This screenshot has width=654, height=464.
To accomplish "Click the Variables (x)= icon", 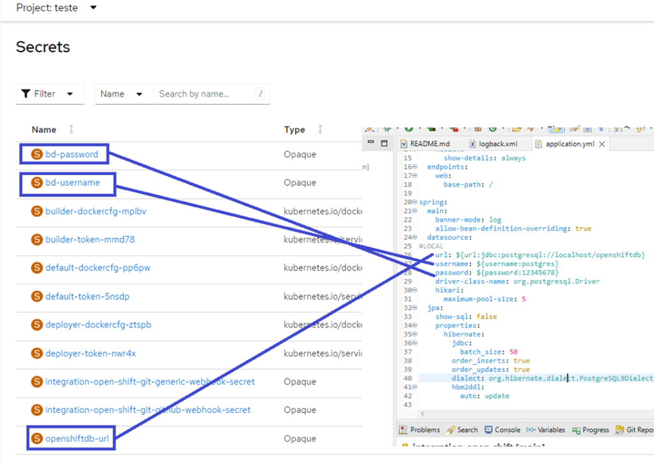I will [531, 430].
